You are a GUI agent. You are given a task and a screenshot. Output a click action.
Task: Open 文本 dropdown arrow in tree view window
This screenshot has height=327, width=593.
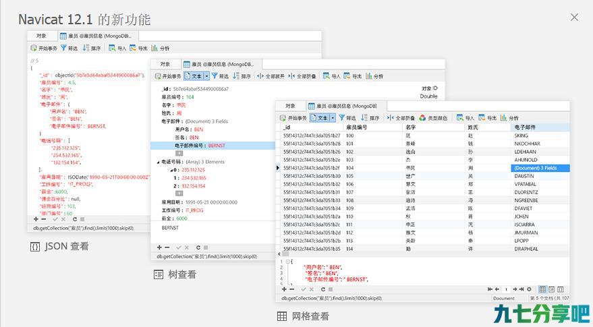(x=207, y=76)
